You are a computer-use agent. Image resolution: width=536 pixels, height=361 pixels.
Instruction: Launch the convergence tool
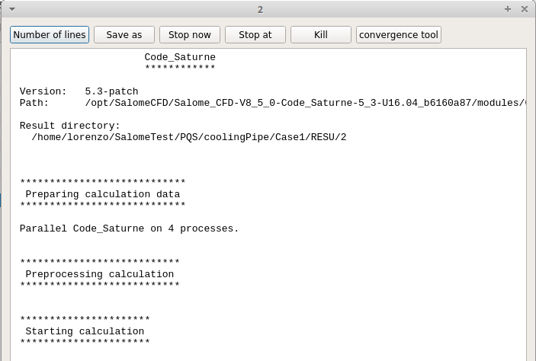[x=399, y=35]
